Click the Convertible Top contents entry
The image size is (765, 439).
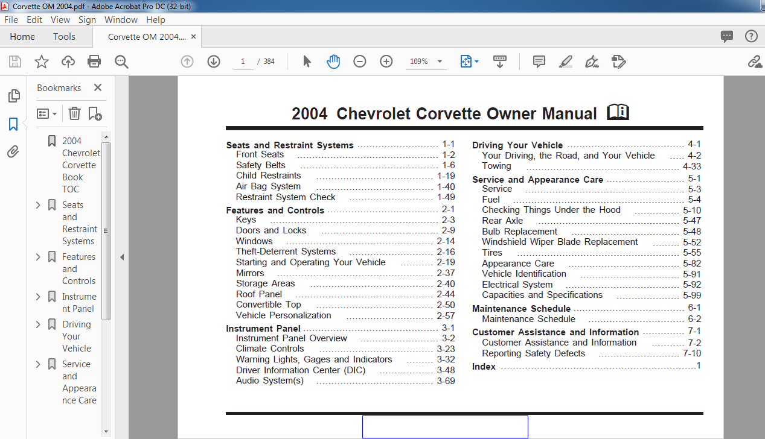tap(268, 305)
